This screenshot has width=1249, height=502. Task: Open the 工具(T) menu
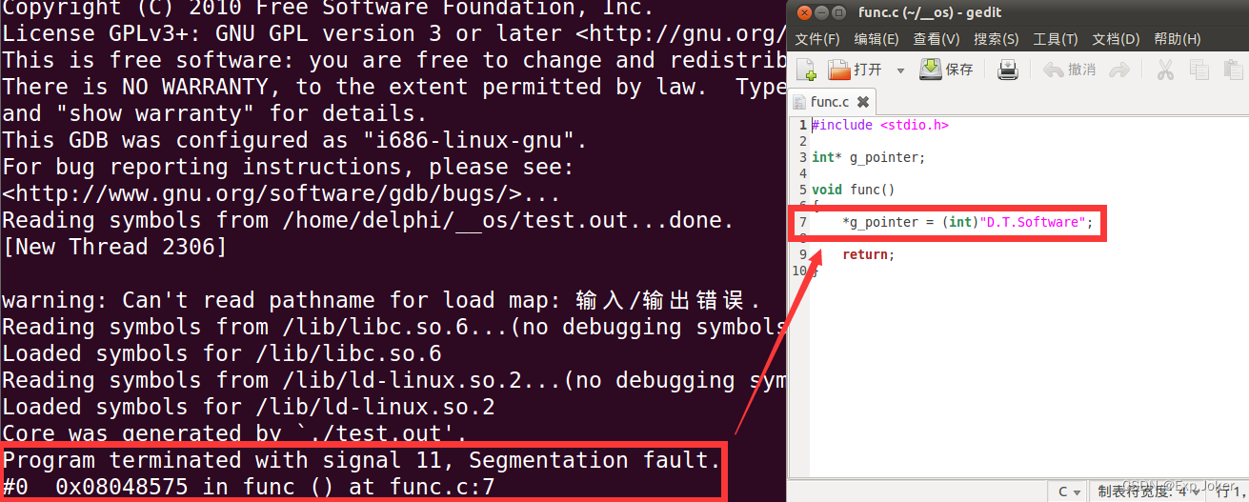1055,39
